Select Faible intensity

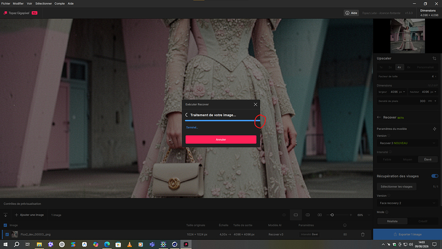coord(387,159)
